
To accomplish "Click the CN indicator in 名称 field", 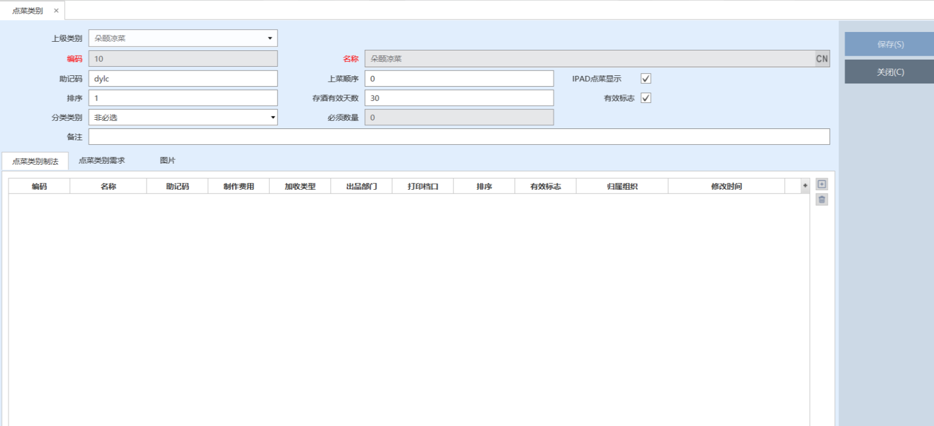I will tap(822, 59).
